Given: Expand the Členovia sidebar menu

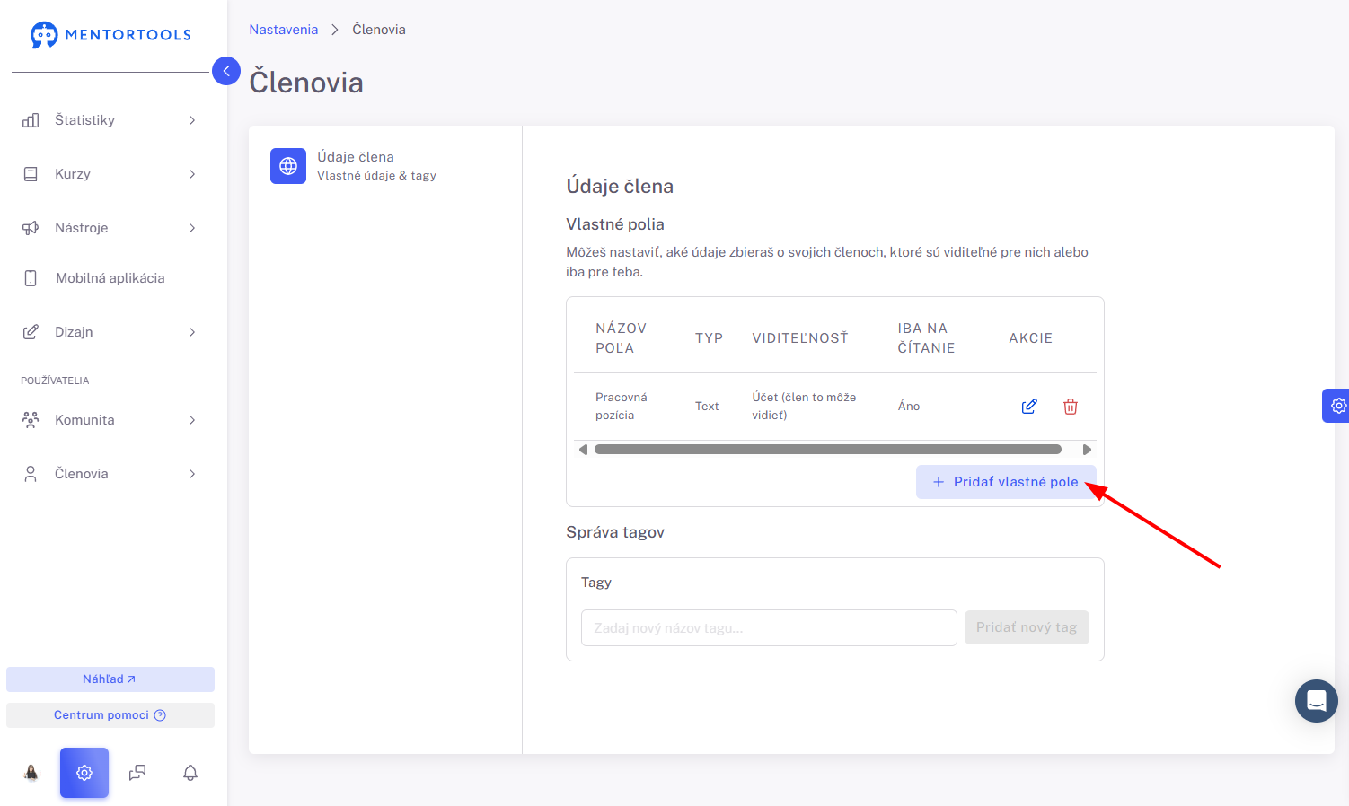Looking at the screenshot, I should [109, 474].
